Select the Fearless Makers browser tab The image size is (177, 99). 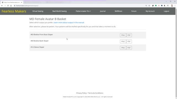[12, 2]
